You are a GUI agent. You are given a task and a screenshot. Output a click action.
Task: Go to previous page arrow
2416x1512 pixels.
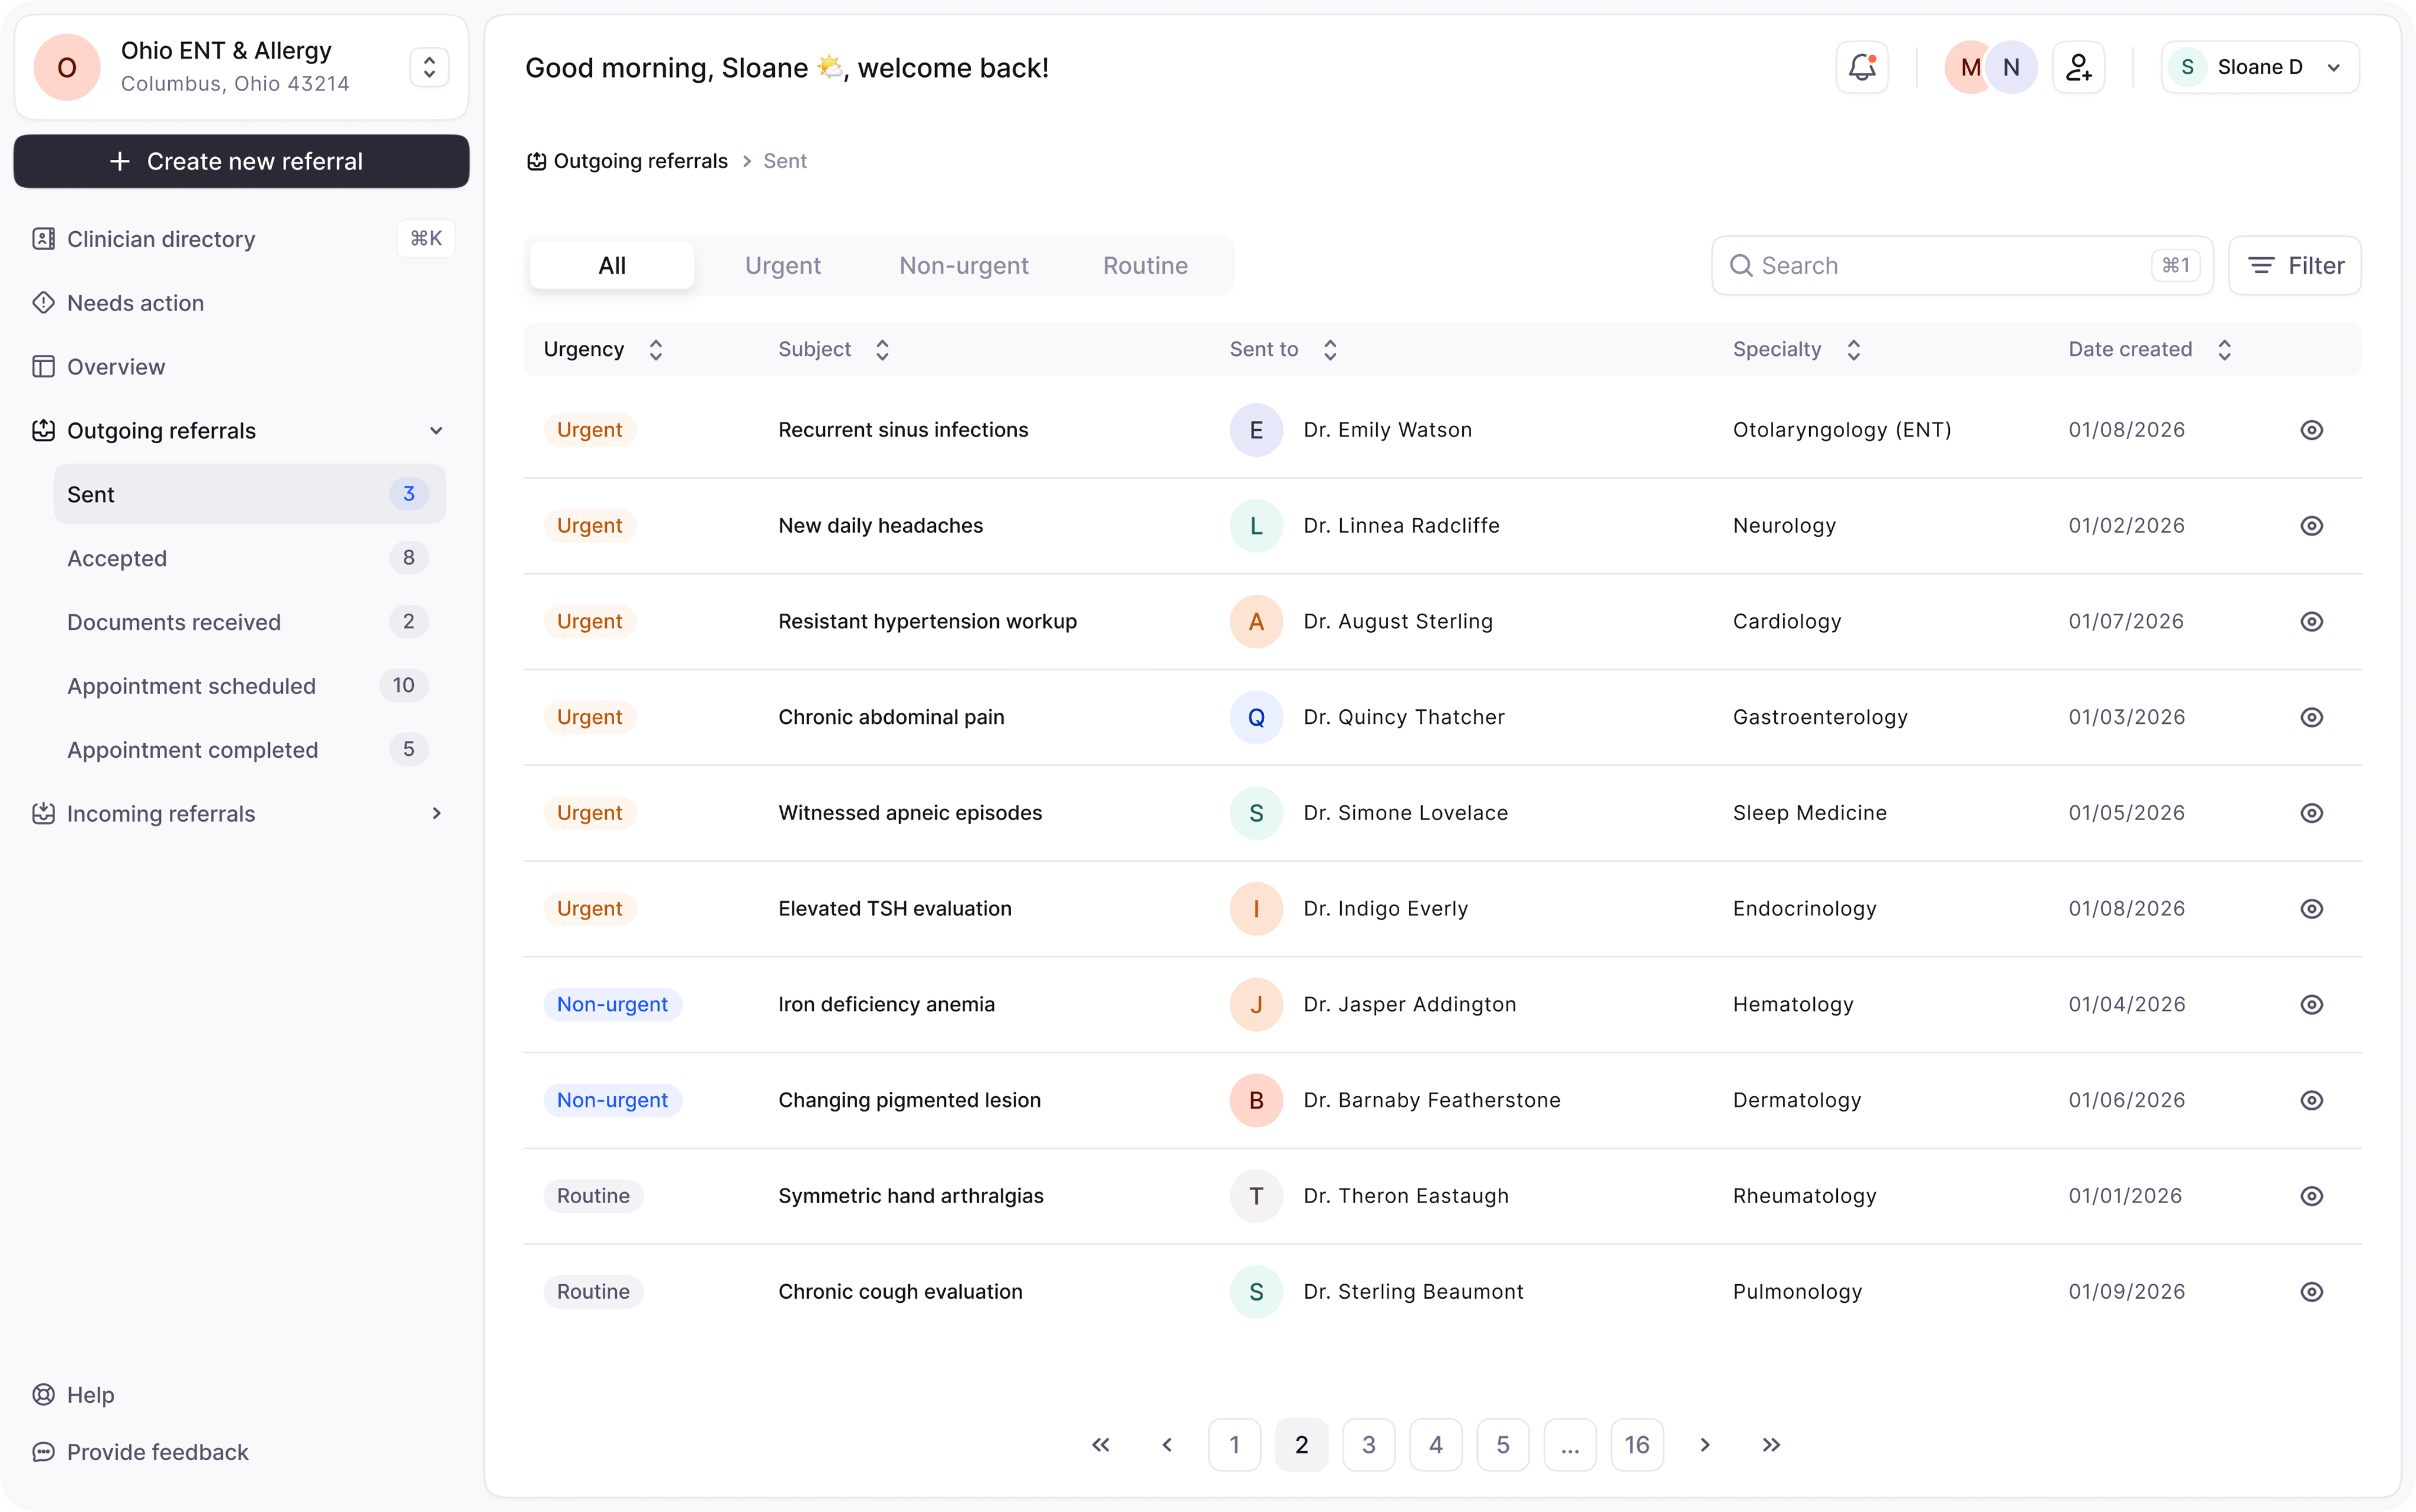coord(1166,1444)
